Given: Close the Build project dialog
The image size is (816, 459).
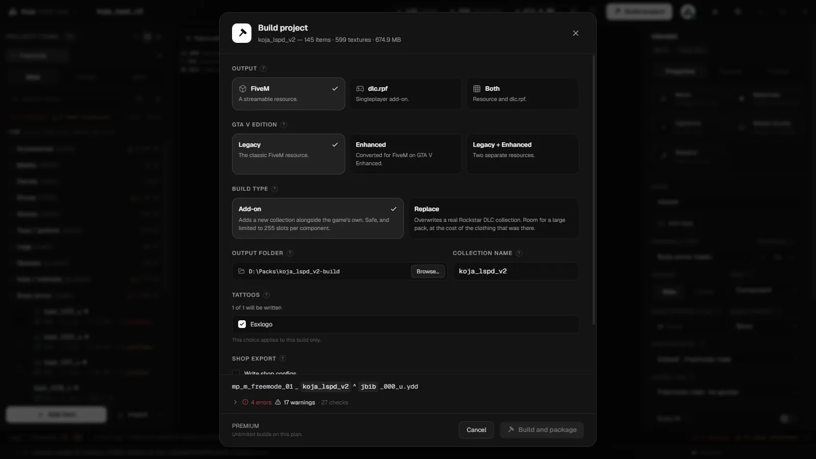Looking at the screenshot, I should pyautogui.click(x=575, y=33).
